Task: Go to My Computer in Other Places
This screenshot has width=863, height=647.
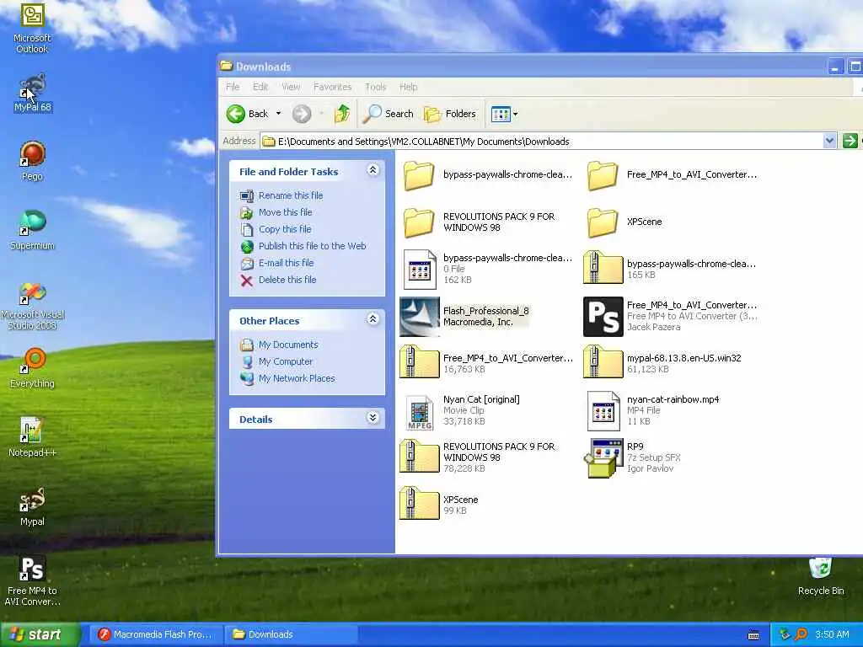Action: 286,362
